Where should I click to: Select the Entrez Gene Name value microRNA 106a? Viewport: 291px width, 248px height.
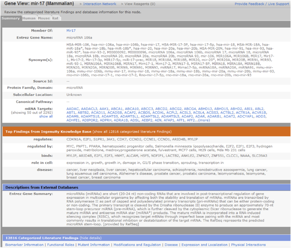point(79,37)
